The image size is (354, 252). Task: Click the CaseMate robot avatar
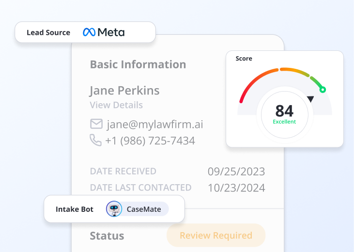point(114,209)
